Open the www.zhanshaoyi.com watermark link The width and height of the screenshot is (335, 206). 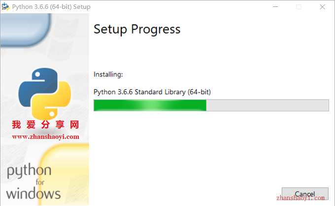coord(45,137)
